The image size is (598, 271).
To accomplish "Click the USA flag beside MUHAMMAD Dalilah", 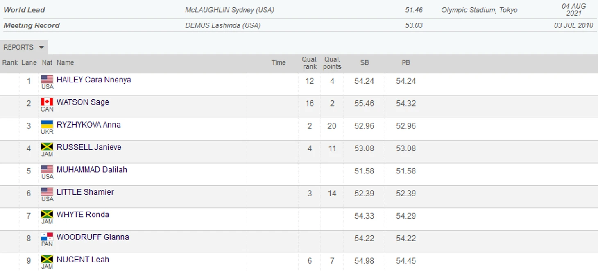I will pos(47,169).
